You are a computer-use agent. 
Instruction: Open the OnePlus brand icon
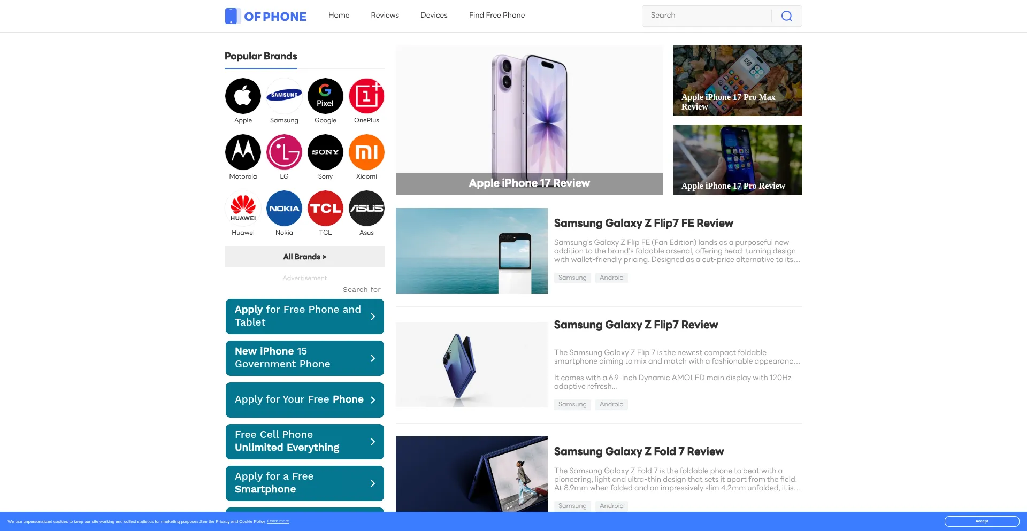pos(366,96)
